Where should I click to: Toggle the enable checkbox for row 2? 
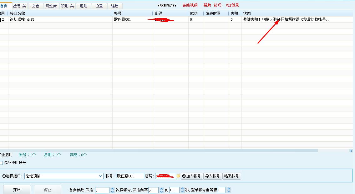pos(1,20)
